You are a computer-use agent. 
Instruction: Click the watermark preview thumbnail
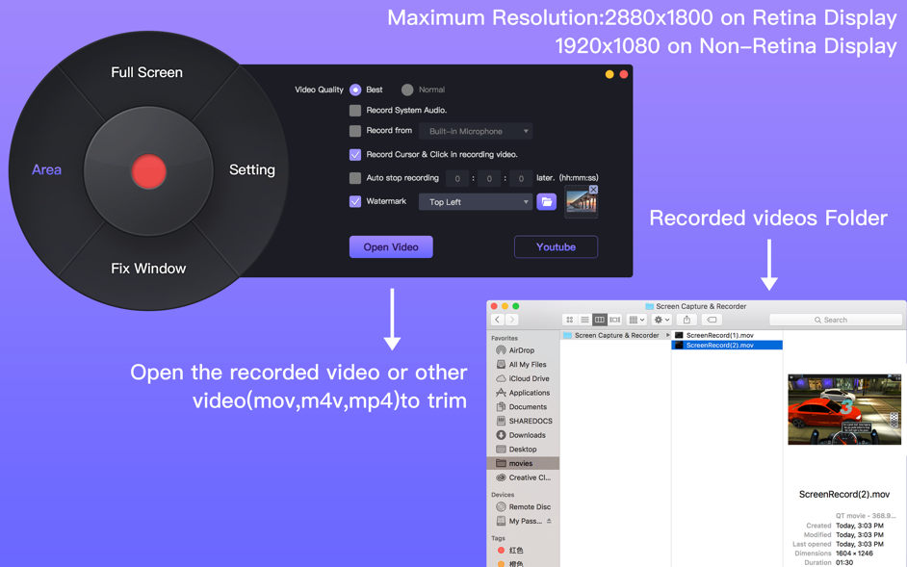[x=581, y=202]
